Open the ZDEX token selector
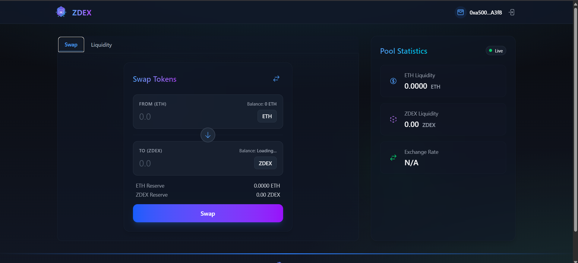The width and height of the screenshot is (578, 263). tap(265, 163)
